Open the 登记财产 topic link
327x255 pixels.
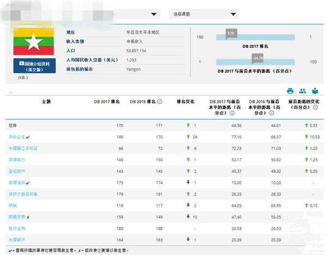[16, 171]
